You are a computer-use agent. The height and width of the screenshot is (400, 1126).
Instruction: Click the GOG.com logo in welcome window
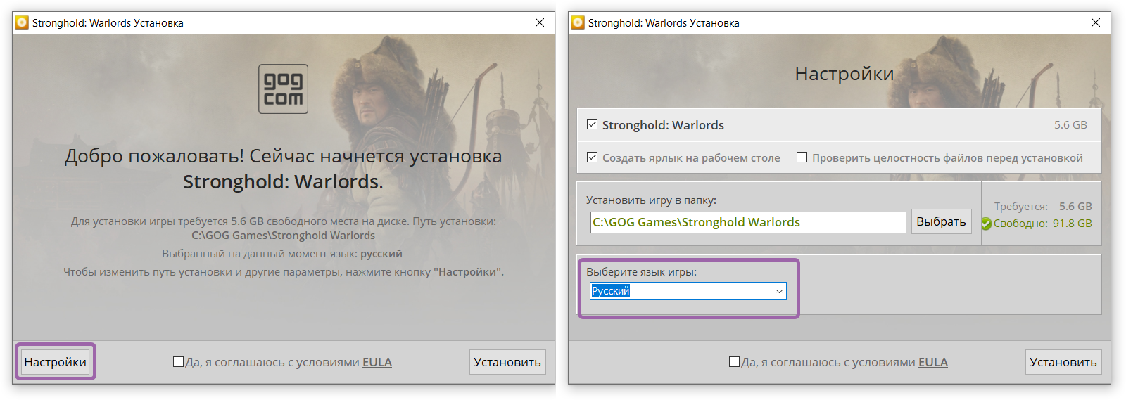tap(283, 89)
